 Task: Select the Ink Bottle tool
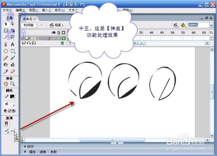click(x=6, y=65)
